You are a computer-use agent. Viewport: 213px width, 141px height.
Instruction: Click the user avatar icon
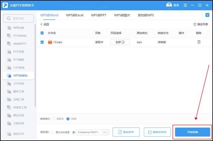point(169,5)
